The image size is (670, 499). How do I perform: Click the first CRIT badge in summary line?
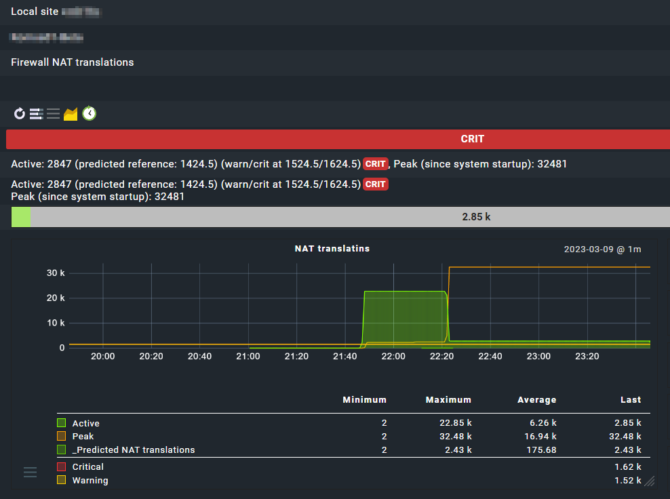click(375, 164)
